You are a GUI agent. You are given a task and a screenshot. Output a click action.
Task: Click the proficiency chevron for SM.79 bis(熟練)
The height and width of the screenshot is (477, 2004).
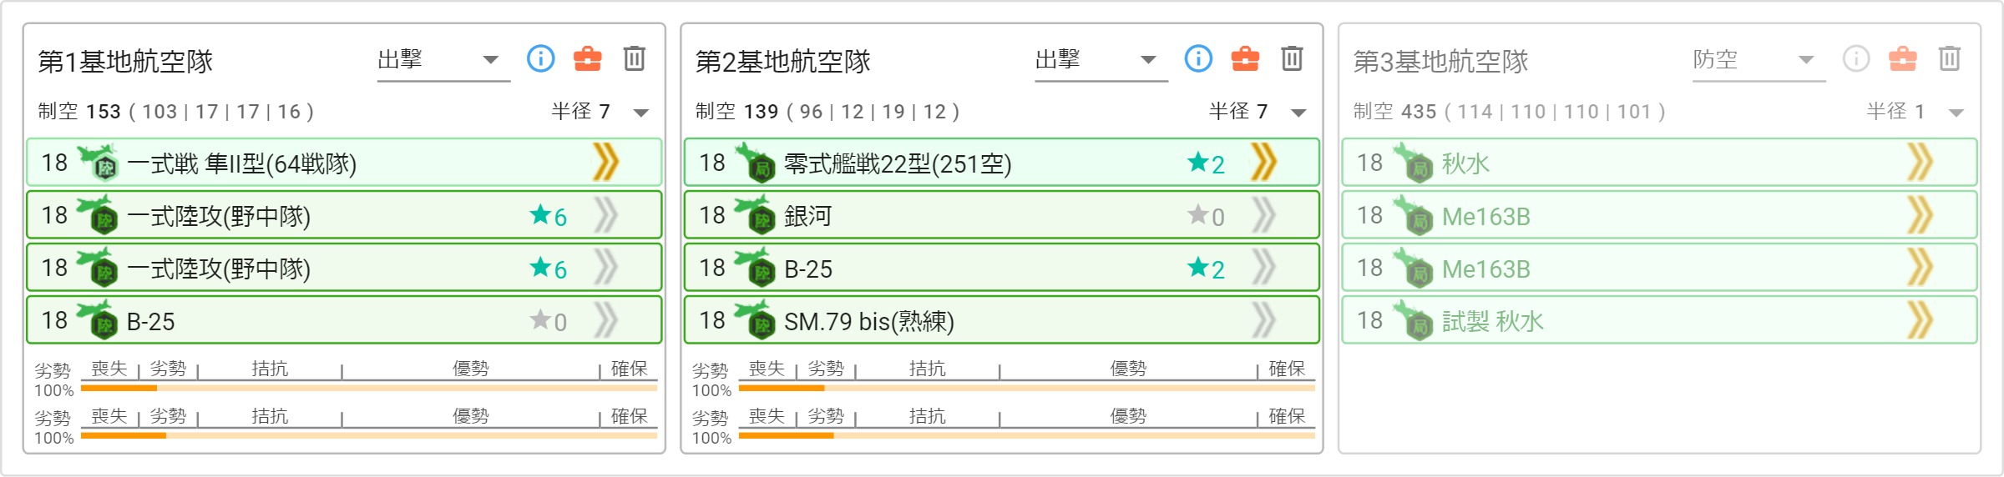(1263, 320)
